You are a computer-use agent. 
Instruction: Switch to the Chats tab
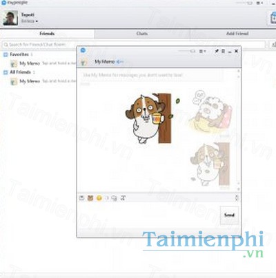(x=142, y=34)
